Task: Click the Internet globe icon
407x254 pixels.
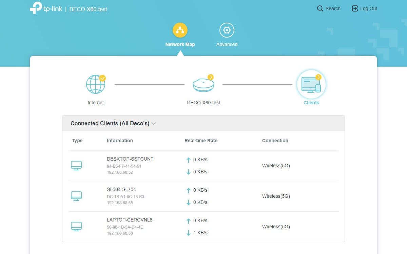Action: [x=96, y=84]
